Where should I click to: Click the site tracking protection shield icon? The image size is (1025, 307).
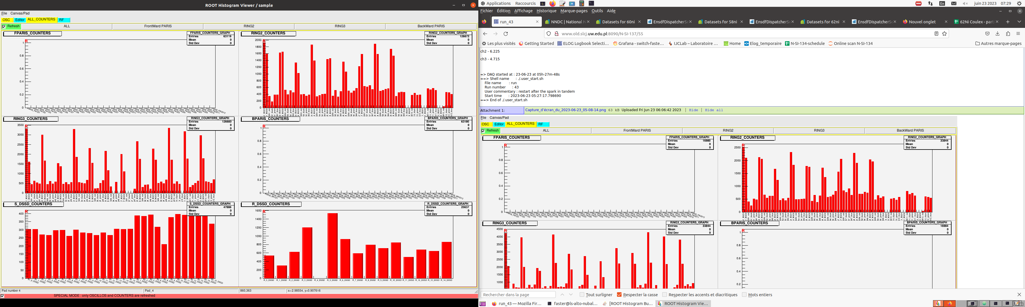tap(549, 34)
